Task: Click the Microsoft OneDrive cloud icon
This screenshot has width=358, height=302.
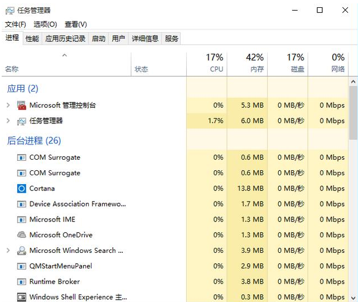Action: tap(22, 235)
